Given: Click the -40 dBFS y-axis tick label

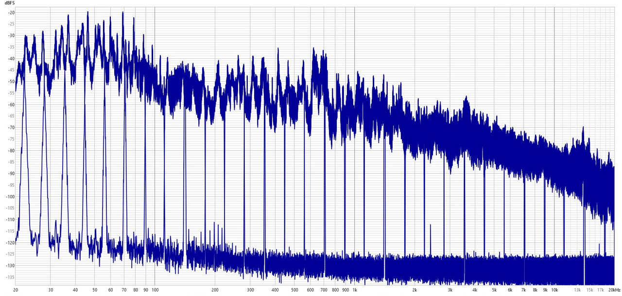Looking at the screenshot, I should click(x=11, y=58).
